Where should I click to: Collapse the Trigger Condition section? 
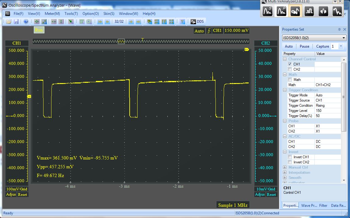pyautogui.click(x=285, y=90)
